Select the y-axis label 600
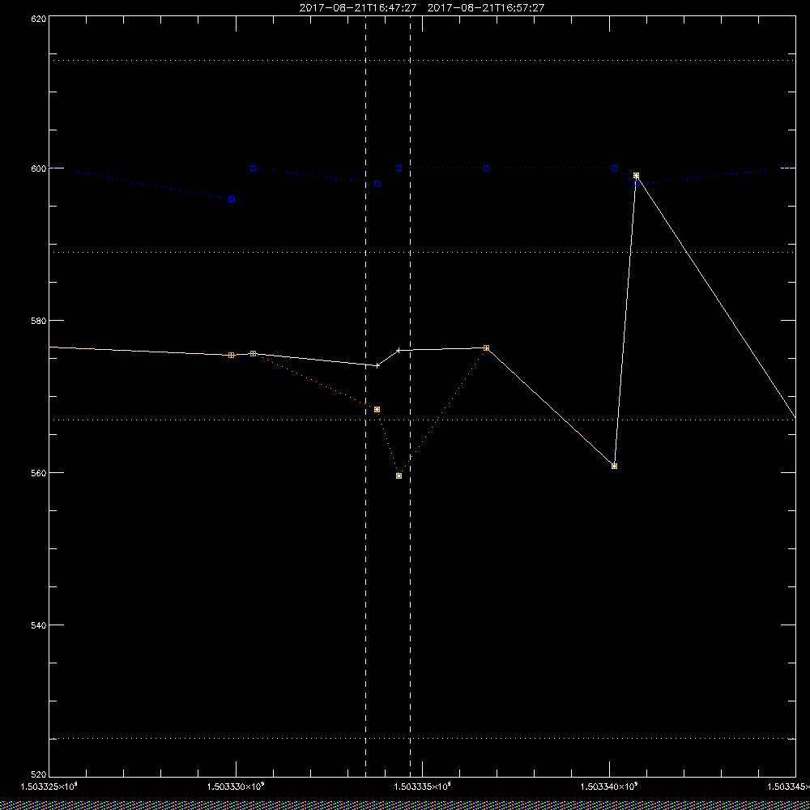Image resolution: width=810 pixels, height=810 pixels. click(x=39, y=168)
